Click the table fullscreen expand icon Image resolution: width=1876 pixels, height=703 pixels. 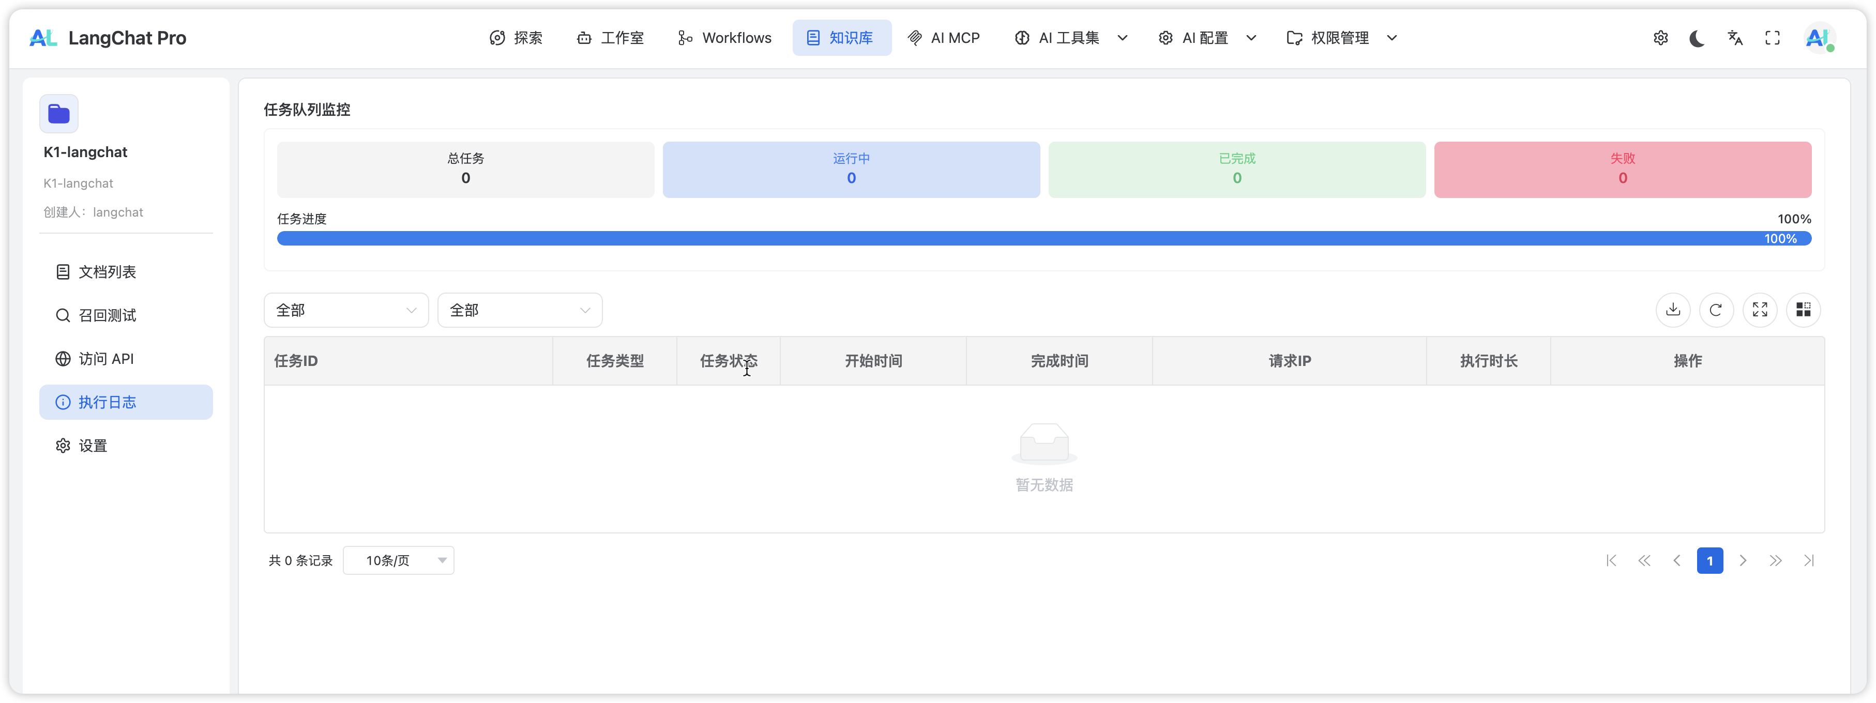1760,310
